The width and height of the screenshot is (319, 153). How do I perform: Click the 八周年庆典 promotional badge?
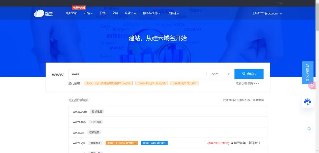tap(79, 8)
